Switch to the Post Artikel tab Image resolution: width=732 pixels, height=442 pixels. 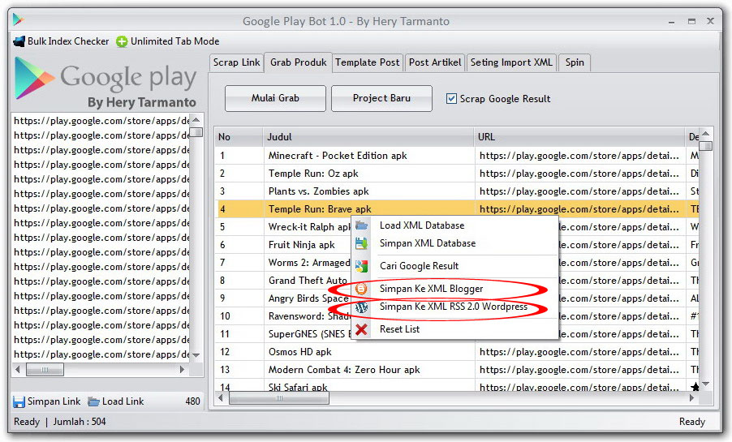tap(435, 62)
